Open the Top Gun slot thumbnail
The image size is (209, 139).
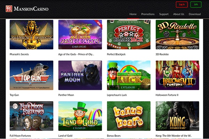coord(31,75)
